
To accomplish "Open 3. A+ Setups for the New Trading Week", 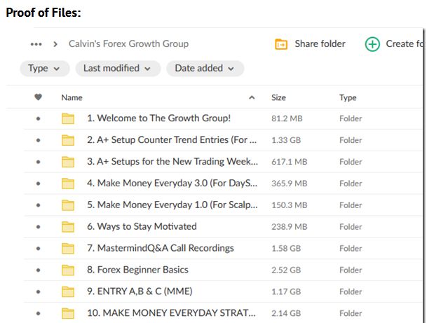I will tap(172, 161).
